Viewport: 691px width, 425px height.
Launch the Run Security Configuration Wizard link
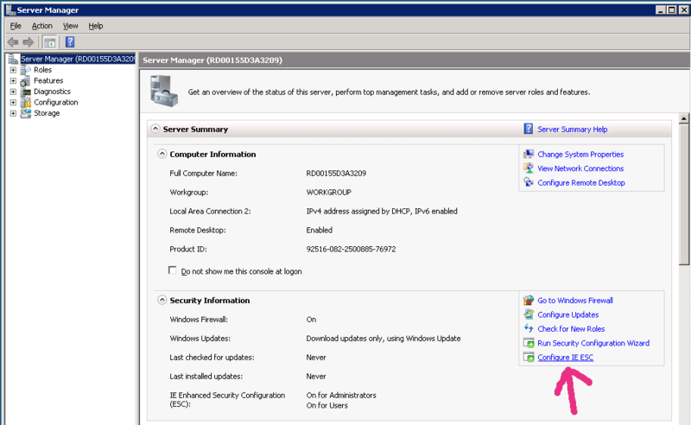click(593, 343)
